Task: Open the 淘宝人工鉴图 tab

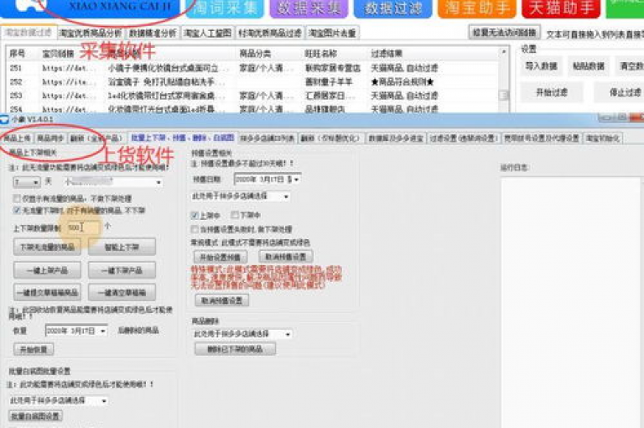Action: click(208, 33)
